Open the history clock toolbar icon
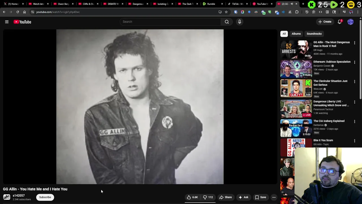The width and height of the screenshot is (362, 204). [x=307, y=12]
